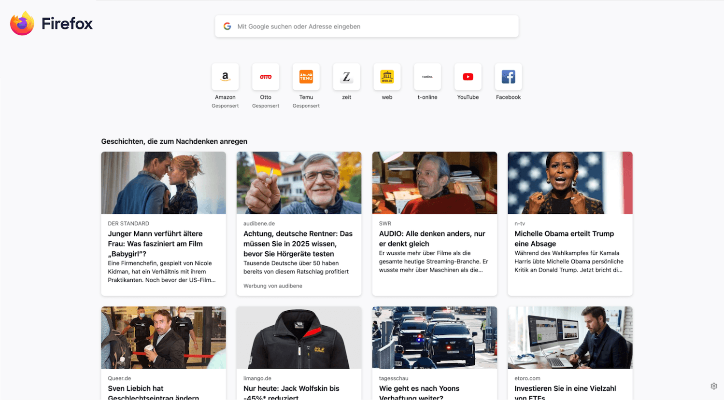Viewport: 724px width, 400px height.
Task: Click the 'YouTube' tile label
Action: [x=468, y=97]
